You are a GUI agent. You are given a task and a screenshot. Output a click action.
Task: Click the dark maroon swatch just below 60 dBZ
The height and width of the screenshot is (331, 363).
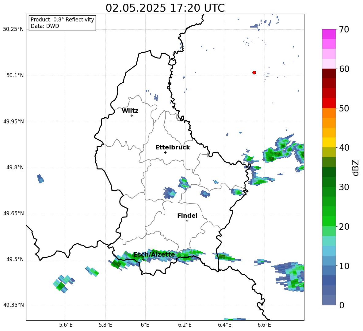point(329,73)
